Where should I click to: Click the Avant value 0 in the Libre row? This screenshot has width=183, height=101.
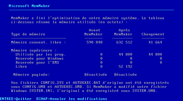(101, 67)
